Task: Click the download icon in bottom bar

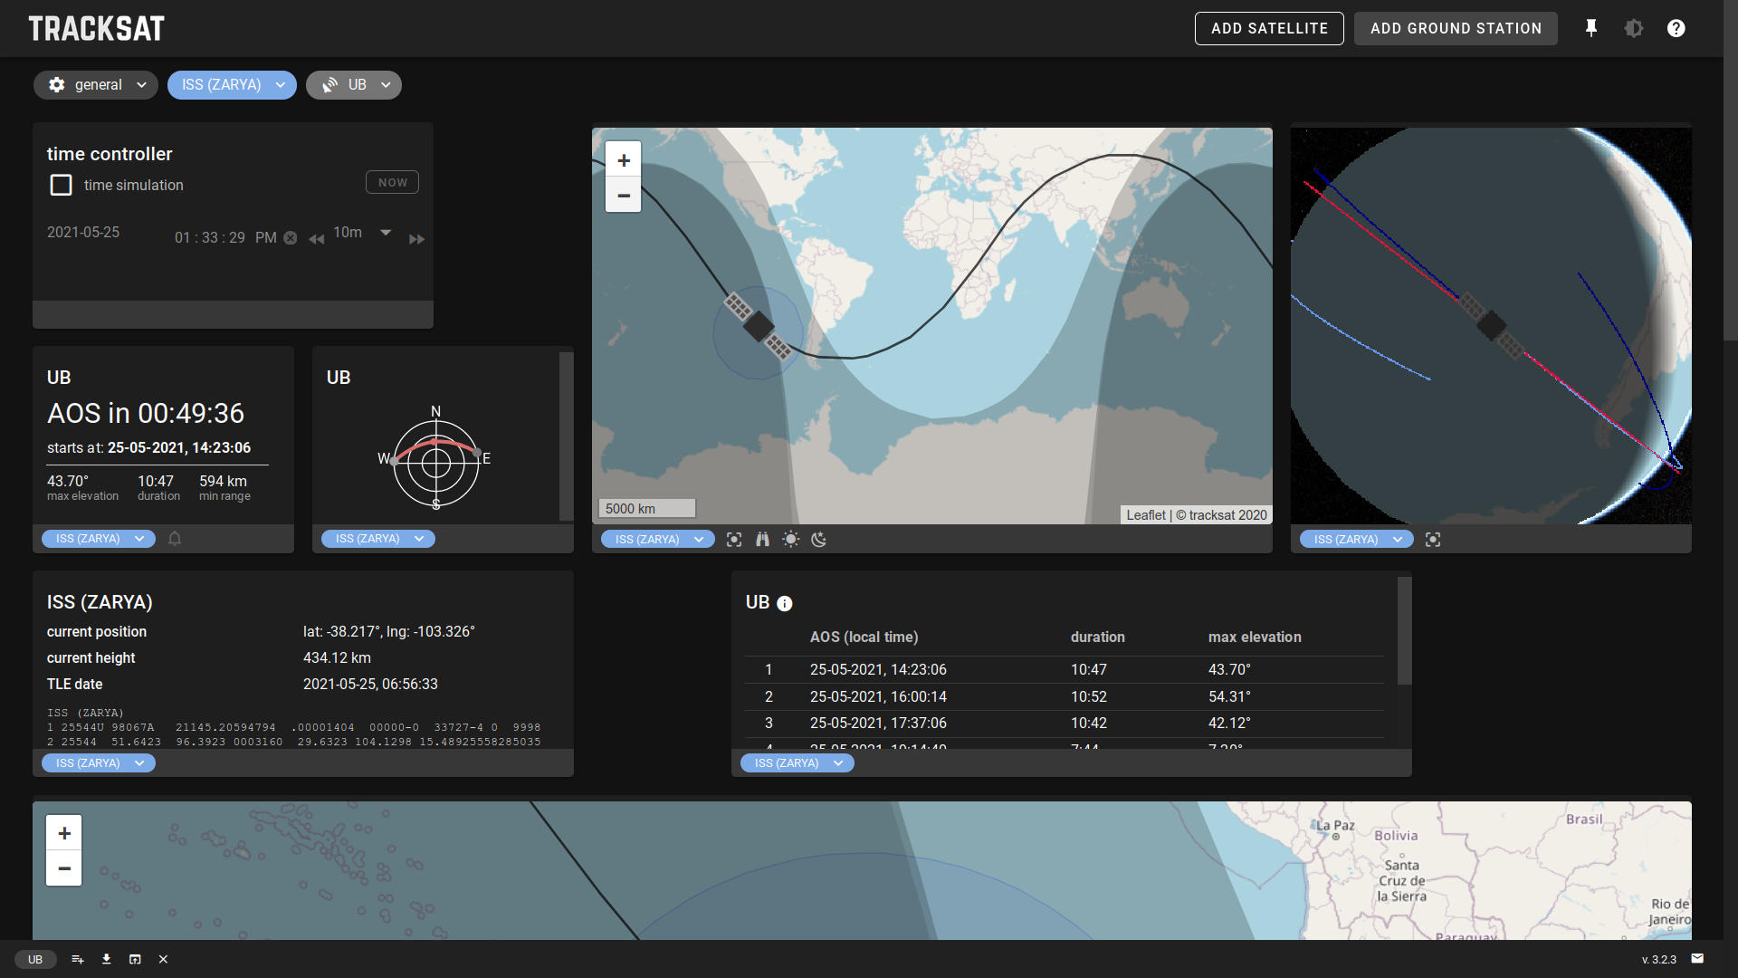Action: tap(107, 959)
